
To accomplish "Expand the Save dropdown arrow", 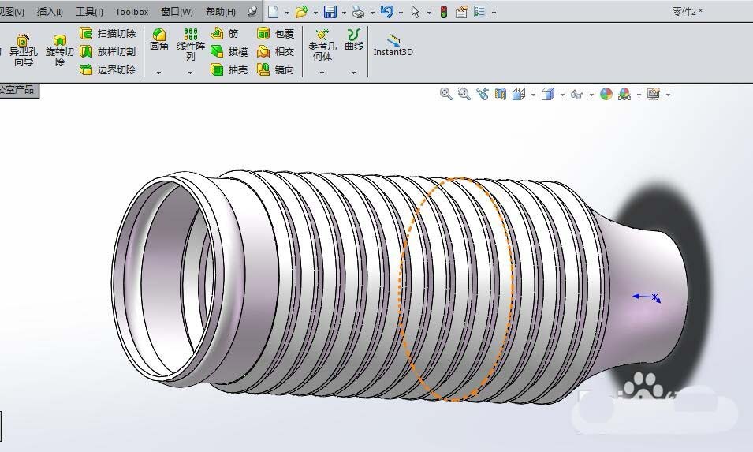I will coord(344,13).
